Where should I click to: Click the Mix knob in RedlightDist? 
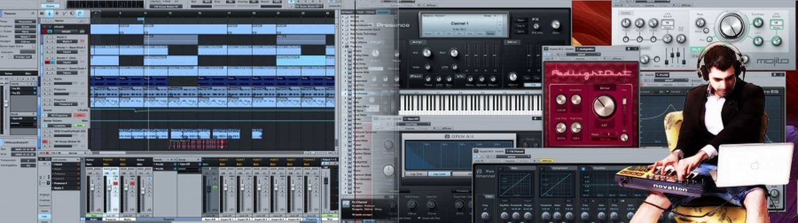(624, 137)
